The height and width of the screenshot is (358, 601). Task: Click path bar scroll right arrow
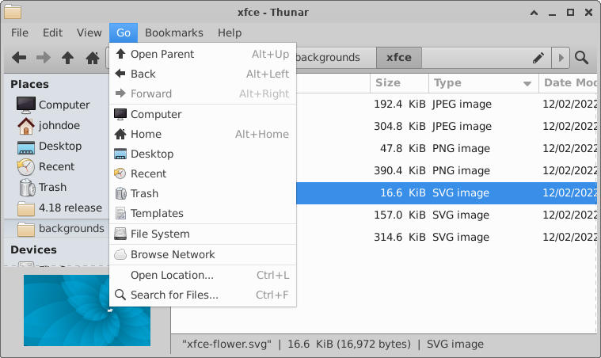(561, 58)
